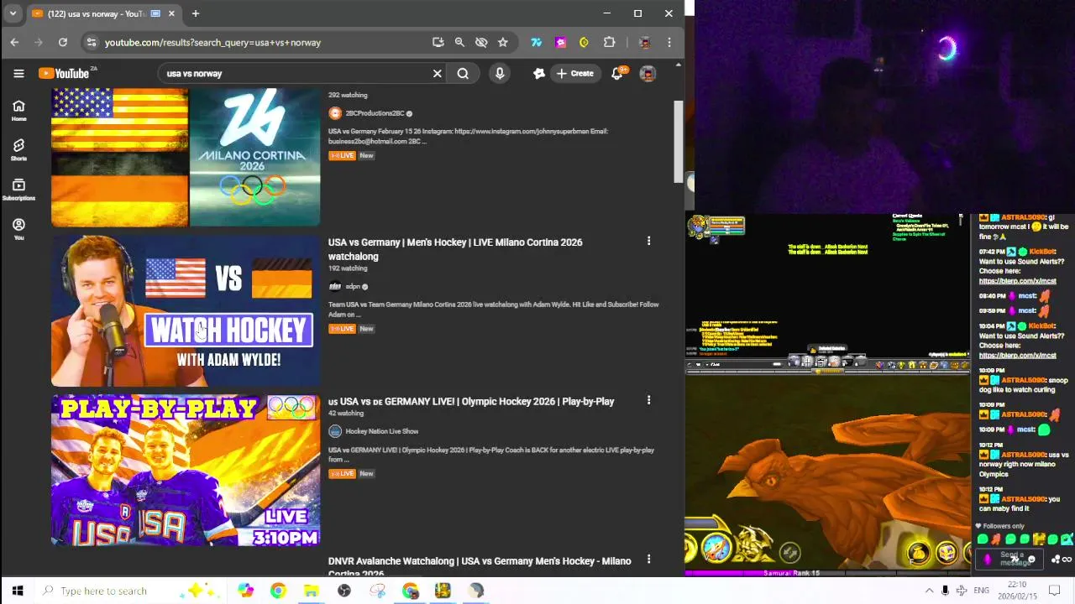The width and height of the screenshot is (1075, 604).
Task: Reload the current page
Action: tap(62, 42)
